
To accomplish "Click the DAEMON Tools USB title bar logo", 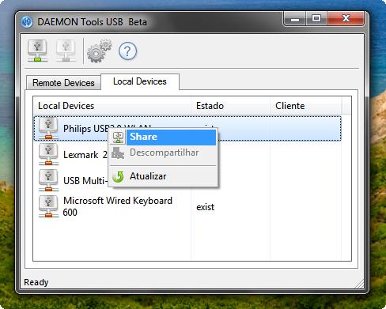I will click(x=27, y=22).
